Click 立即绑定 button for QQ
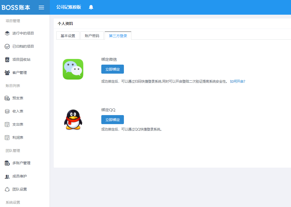291x207 pixels. (112, 120)
